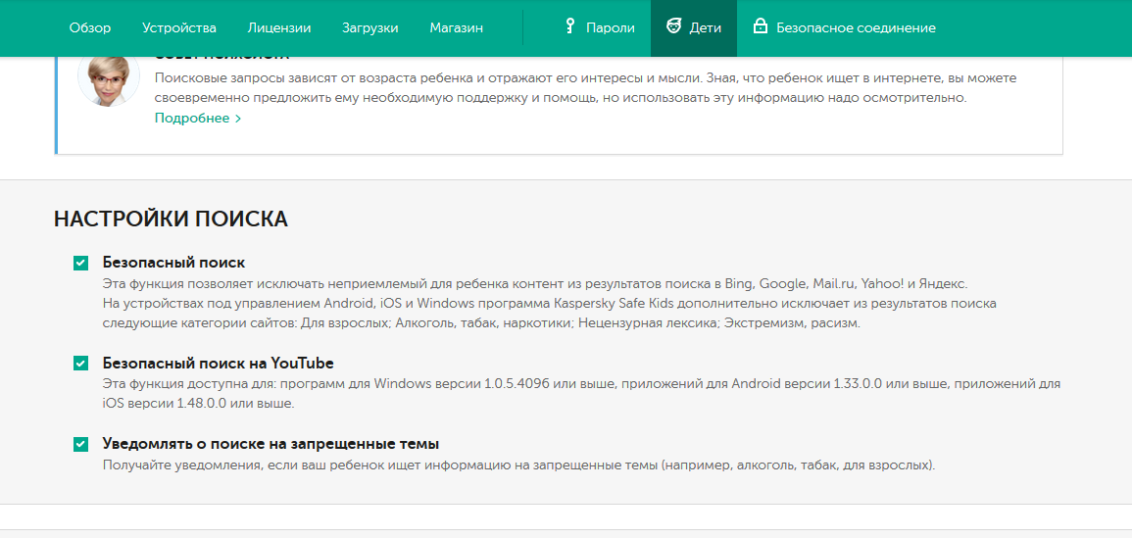Open the Безопасное соединение text link
The height and width of the screenshot is (538, 1132).
click(856, 27)
